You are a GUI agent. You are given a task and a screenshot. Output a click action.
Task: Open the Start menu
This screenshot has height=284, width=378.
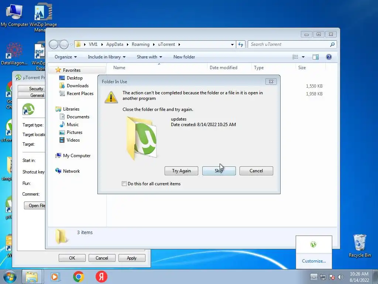tap(10, 277)
